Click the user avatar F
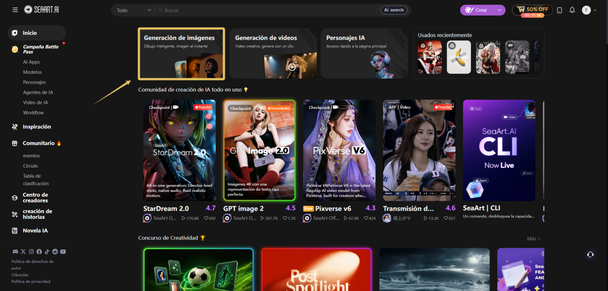 point(586,10)
